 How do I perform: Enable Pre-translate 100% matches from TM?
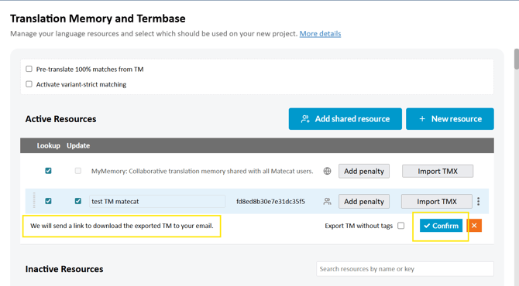(29, 69)
